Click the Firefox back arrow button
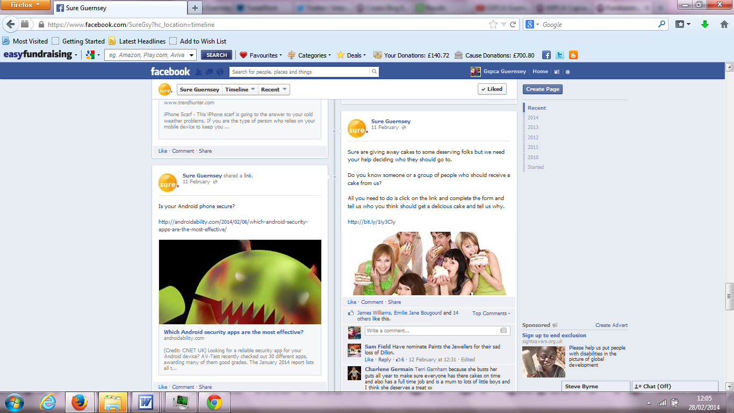This screenshot has width=734, height=413. 11,24
